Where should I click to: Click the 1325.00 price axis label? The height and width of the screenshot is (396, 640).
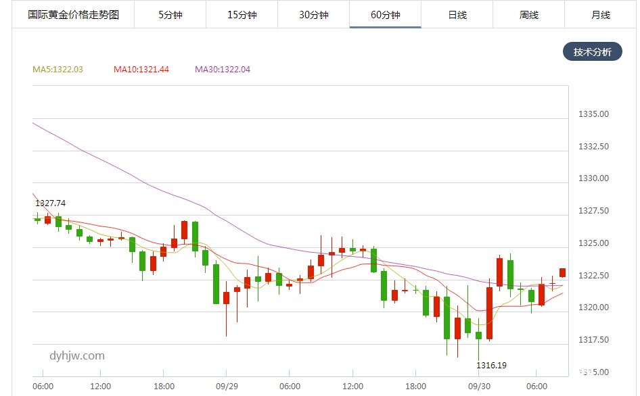point(593,243)
